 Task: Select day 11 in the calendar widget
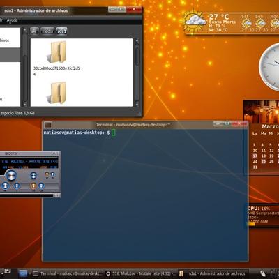coord(263,151)
